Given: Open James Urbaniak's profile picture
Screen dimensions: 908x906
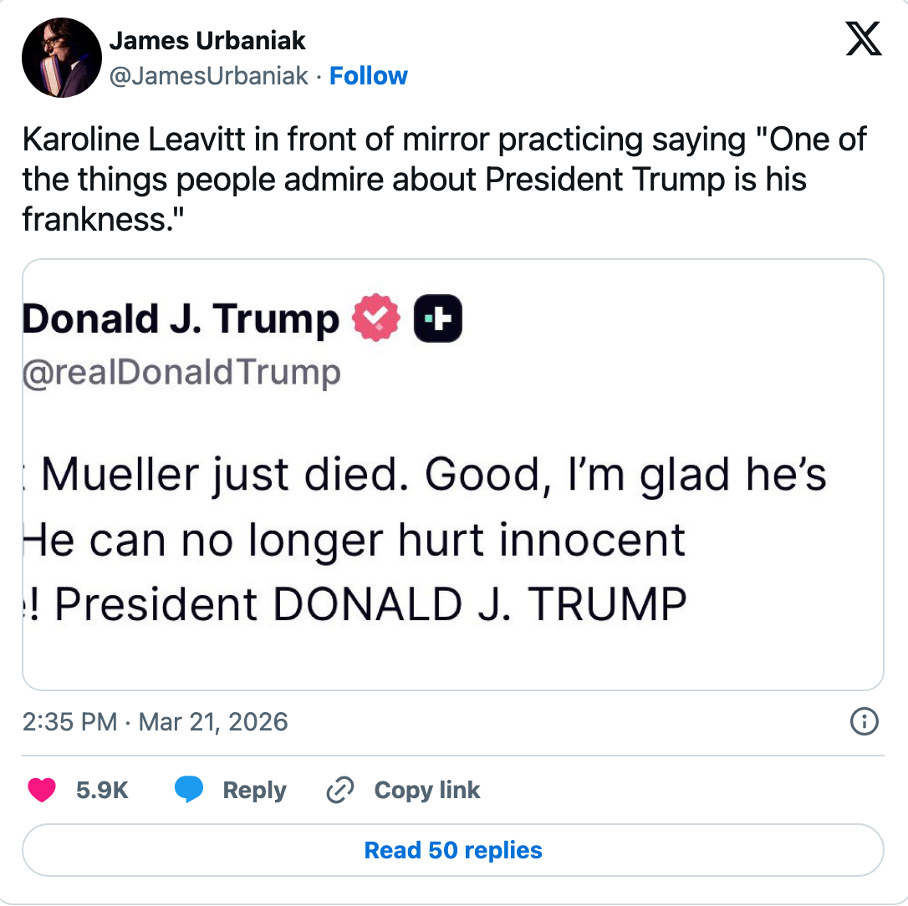Looking at the screenshot, I should pyautogui.click(x=62, y=59).
